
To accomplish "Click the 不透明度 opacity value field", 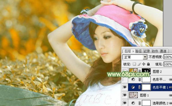I will coord(168,57).
